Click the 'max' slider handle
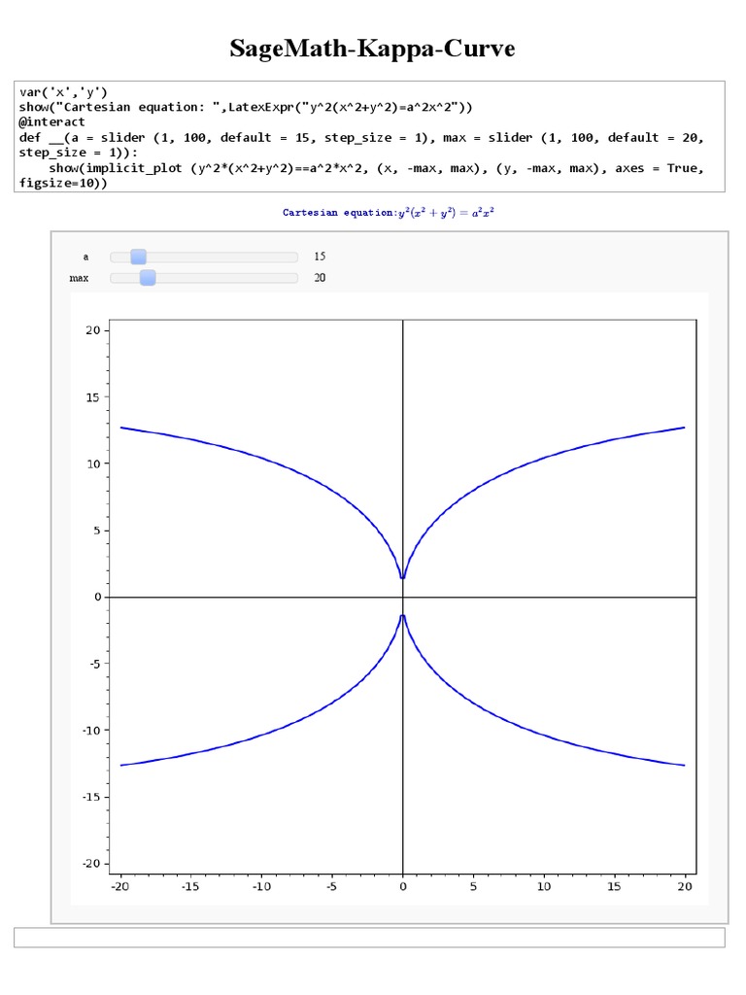This screenshot has height=995, width=746. click(148, 278)
